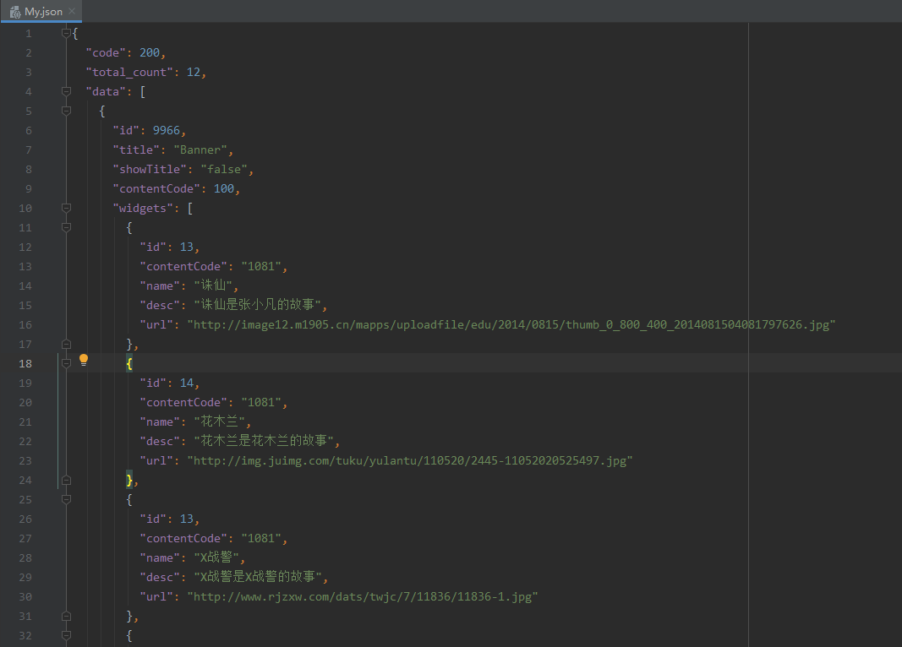Click the "total_count" key
Image resolution: width=902 pixels, height=647 pixels.
coord(129,73)
